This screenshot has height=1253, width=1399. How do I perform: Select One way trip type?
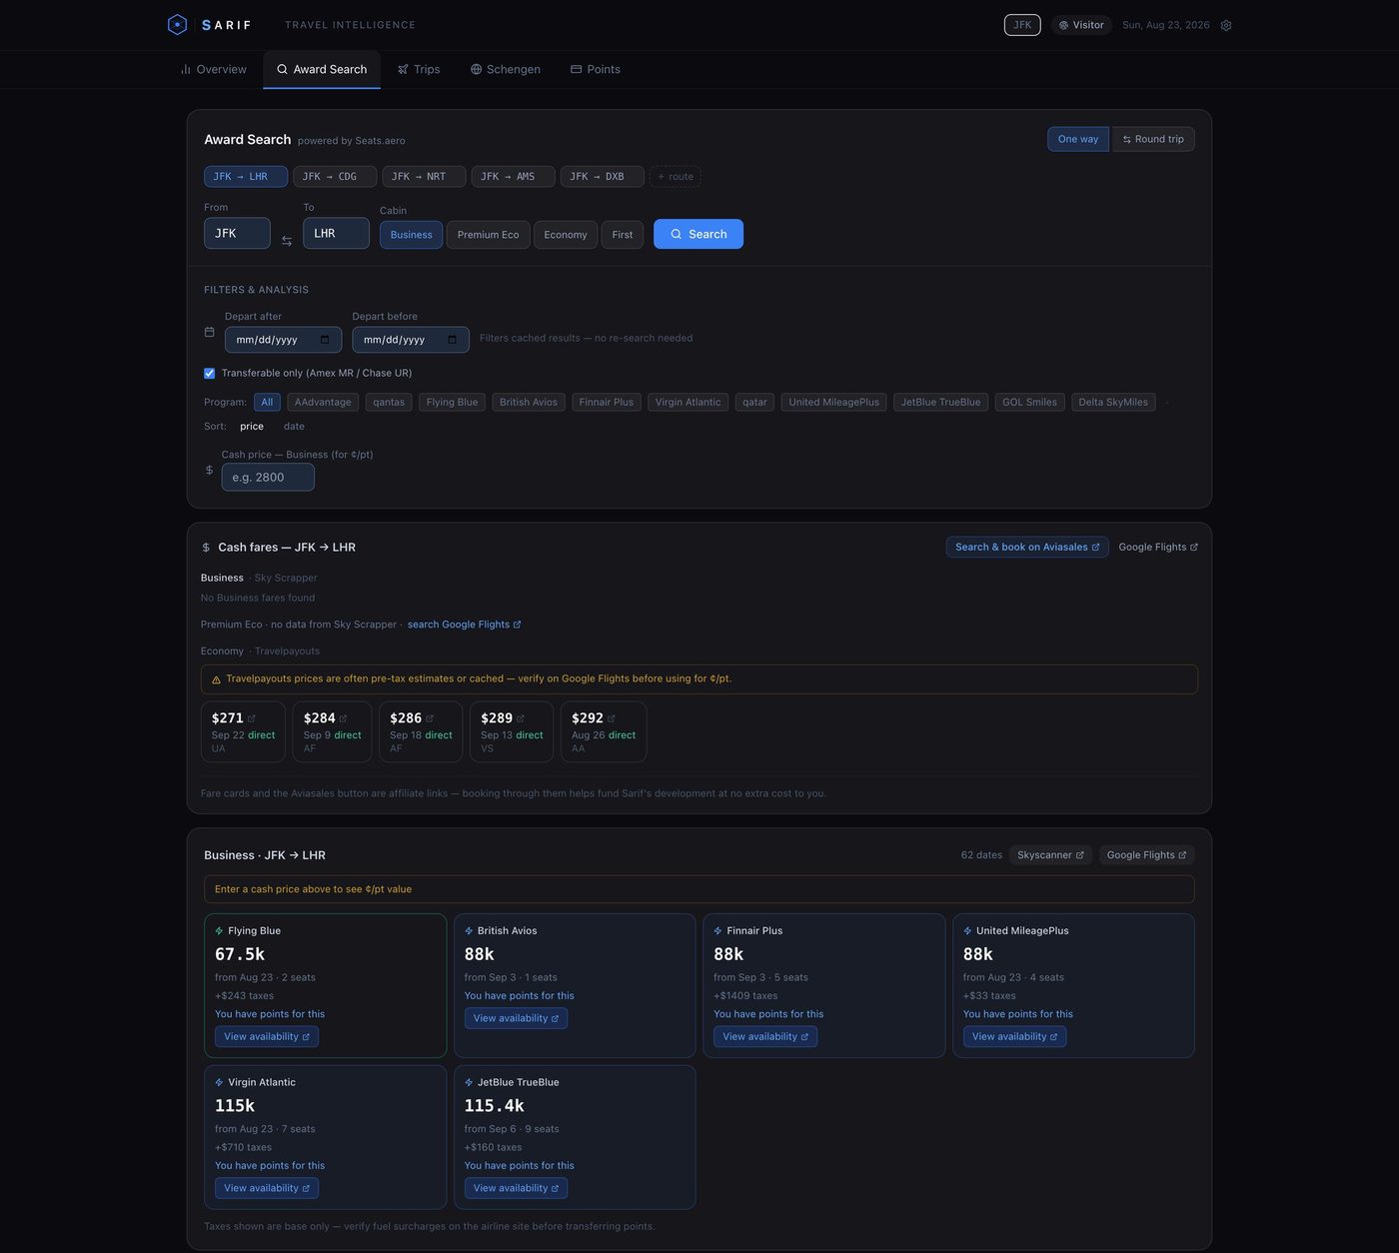(x=1078, y=139)
